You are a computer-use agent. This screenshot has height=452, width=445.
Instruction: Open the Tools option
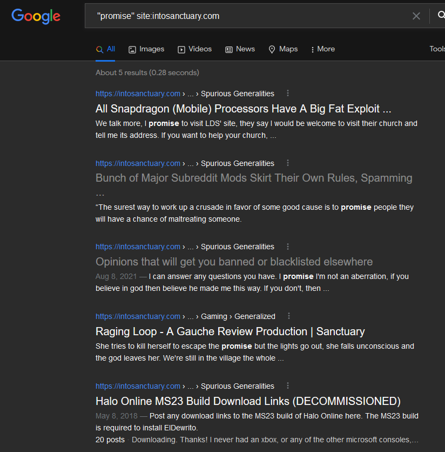click(437, 49)
